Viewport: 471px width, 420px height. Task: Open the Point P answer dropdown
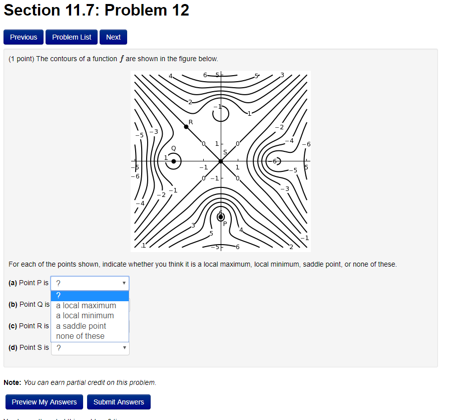(x=90, y=283)
